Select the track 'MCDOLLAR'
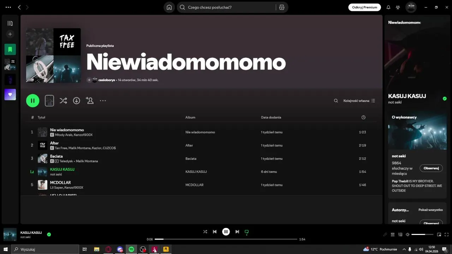 coord(60,182)
